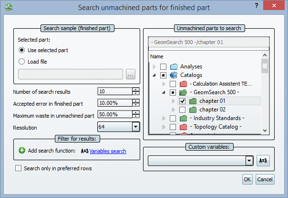Enable Search only in preferred rows

tap(19, 168)
